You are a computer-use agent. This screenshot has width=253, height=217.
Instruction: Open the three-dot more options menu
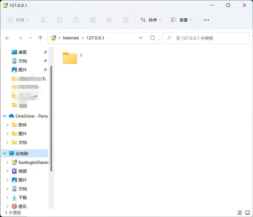206,20
